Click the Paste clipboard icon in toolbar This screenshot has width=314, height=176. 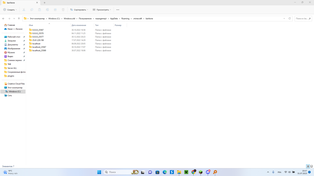[x=40, y=10]
